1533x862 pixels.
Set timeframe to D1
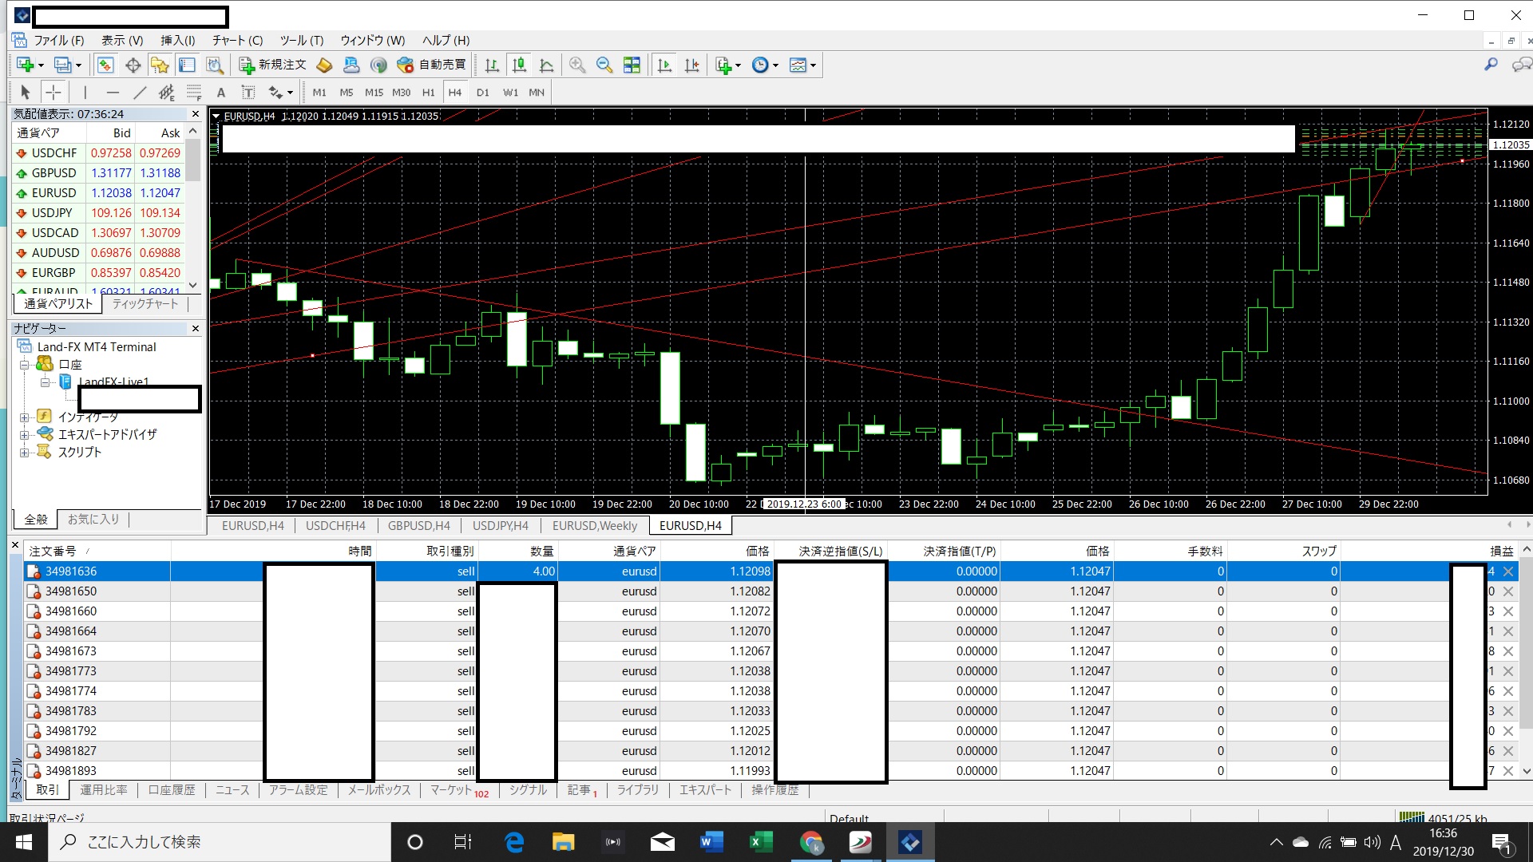tap(482, 93)
